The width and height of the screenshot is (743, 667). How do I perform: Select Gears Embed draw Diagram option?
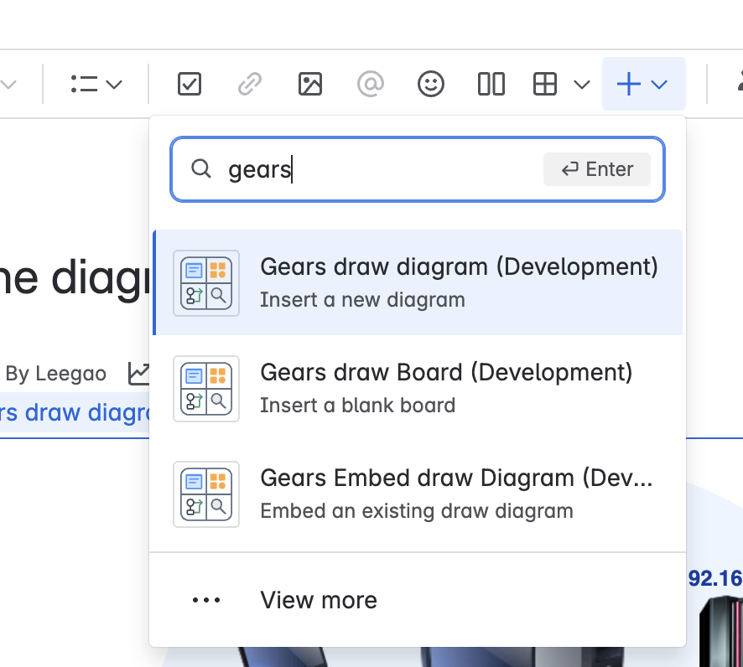pos(418,494)
